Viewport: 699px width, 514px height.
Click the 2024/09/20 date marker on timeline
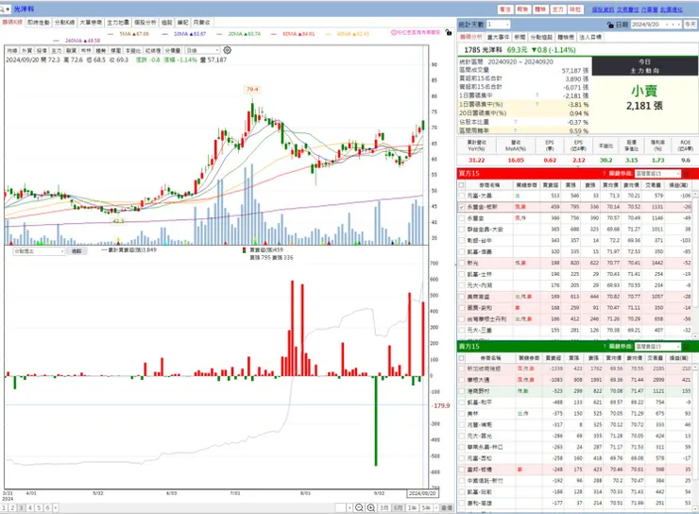422,493
